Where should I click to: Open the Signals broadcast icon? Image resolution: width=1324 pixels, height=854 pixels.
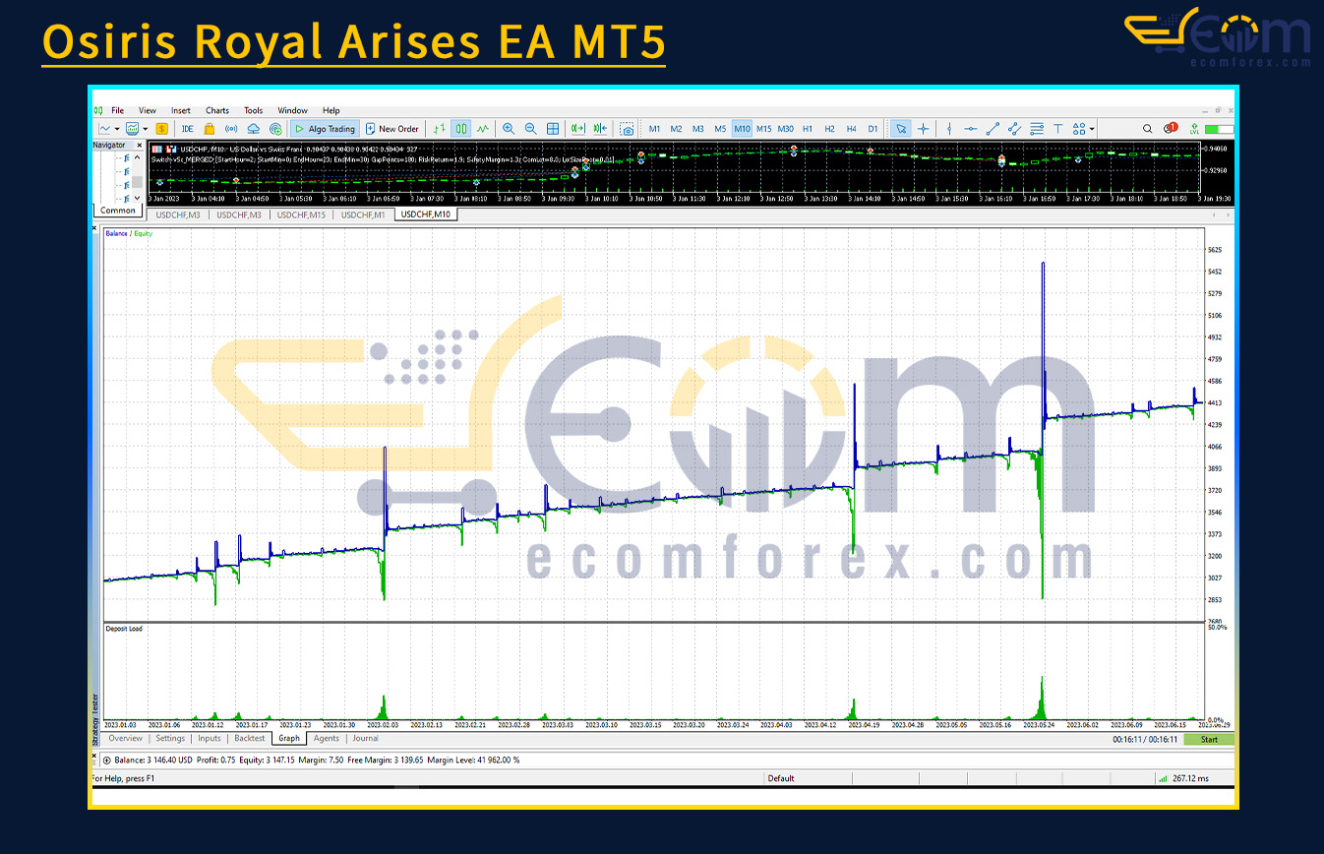point(231,129)
